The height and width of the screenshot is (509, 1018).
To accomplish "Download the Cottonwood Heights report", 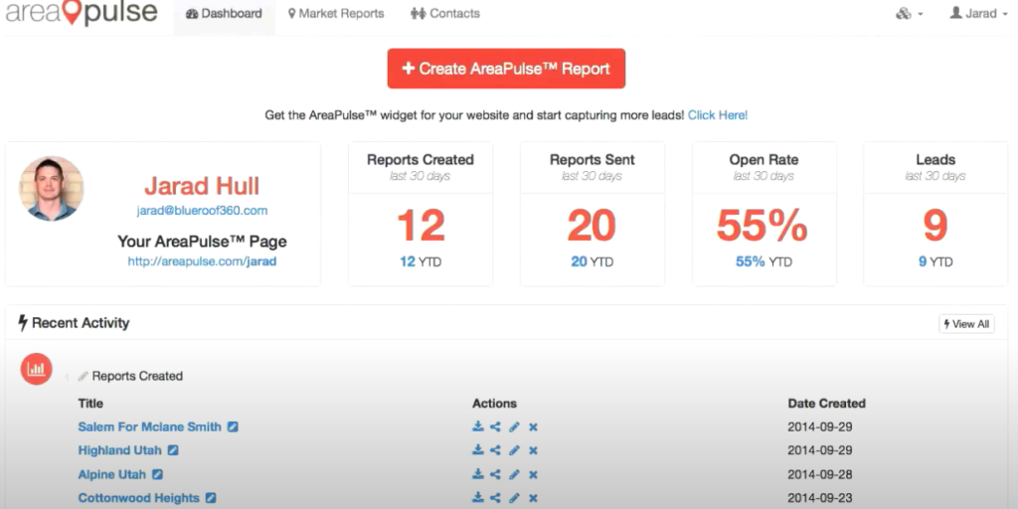I will (x=478, y=497).
